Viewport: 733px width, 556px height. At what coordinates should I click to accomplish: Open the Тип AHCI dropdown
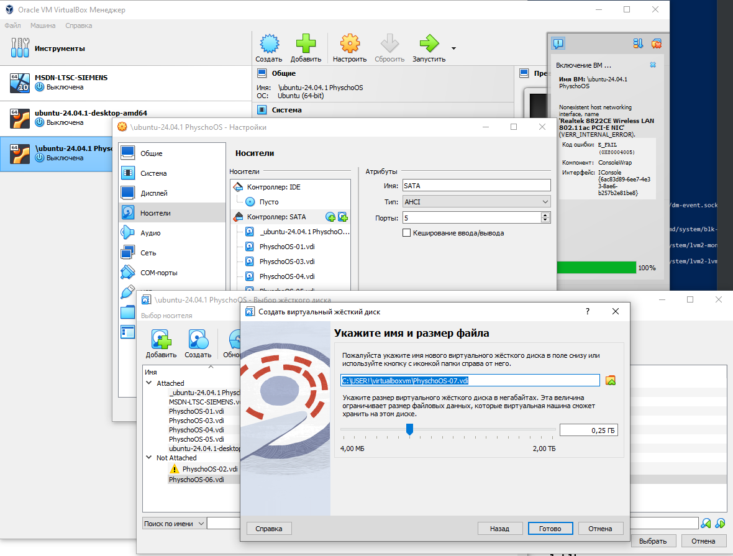(x=476, y=202)
